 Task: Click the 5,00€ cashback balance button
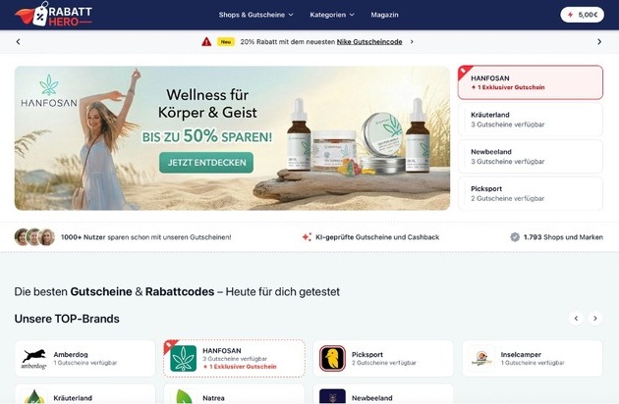(582, 15)
